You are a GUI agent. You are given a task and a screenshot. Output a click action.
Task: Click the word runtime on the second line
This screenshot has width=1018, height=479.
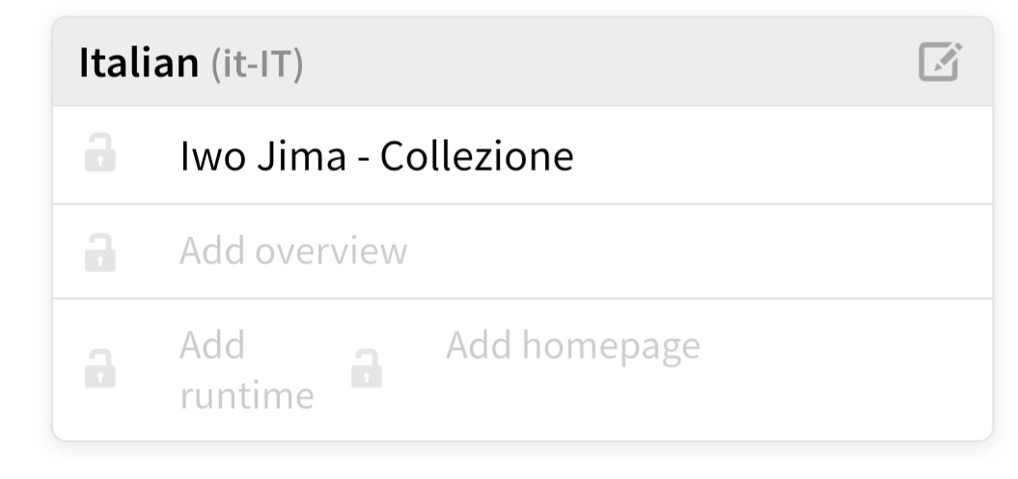click(x=246, y=395)
